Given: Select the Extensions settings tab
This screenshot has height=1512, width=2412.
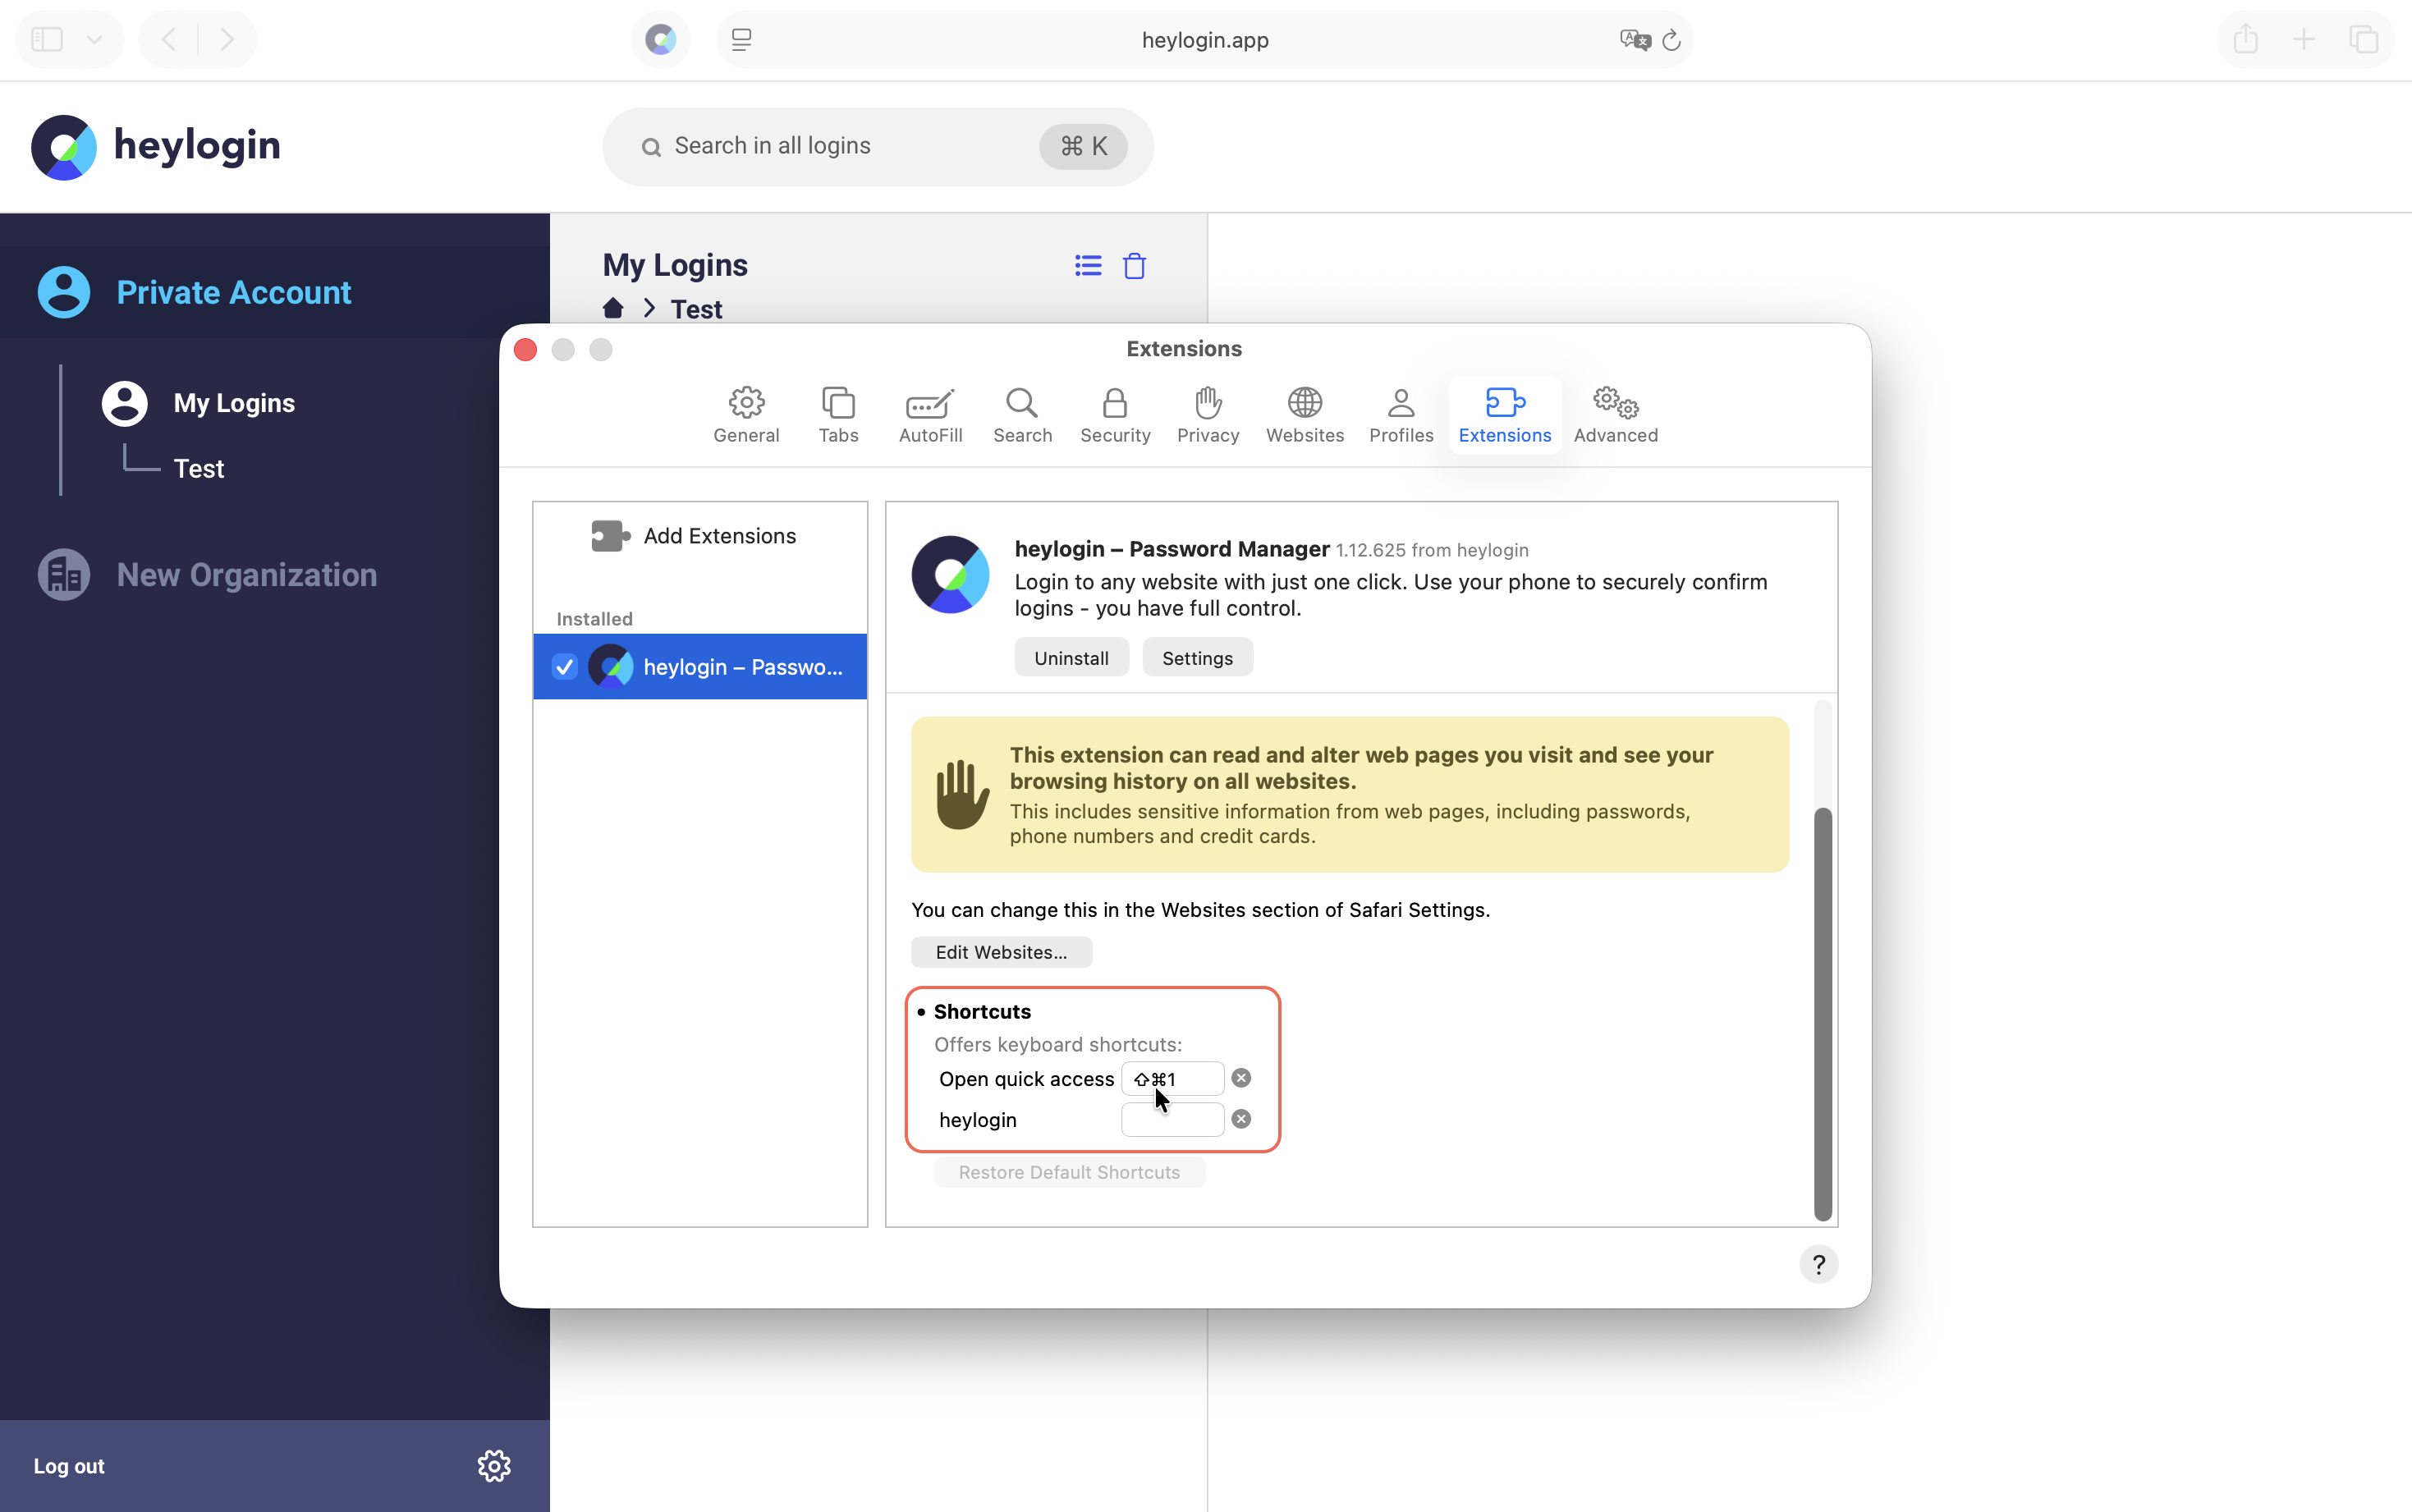Looking at the screenshot, I should coord(1504,415).
